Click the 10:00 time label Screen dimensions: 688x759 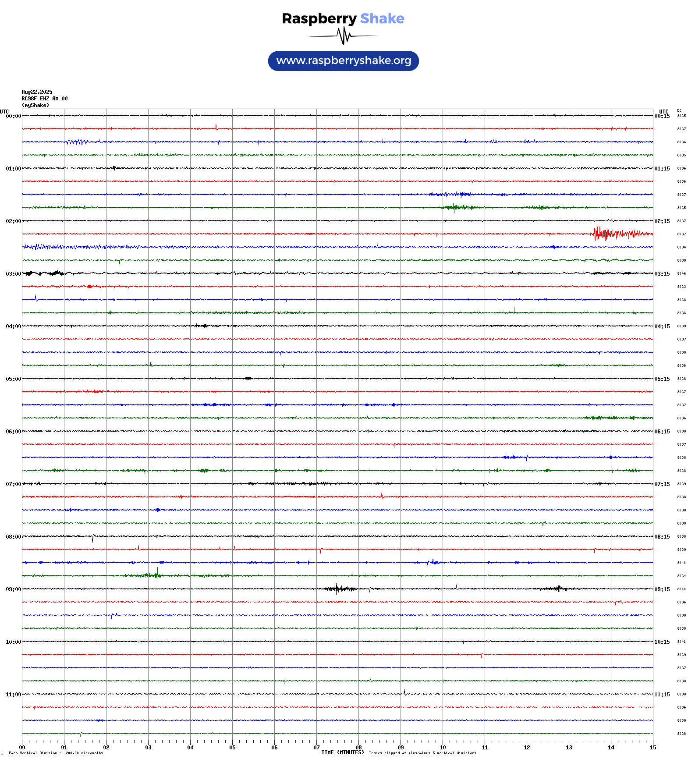(13, 642)
